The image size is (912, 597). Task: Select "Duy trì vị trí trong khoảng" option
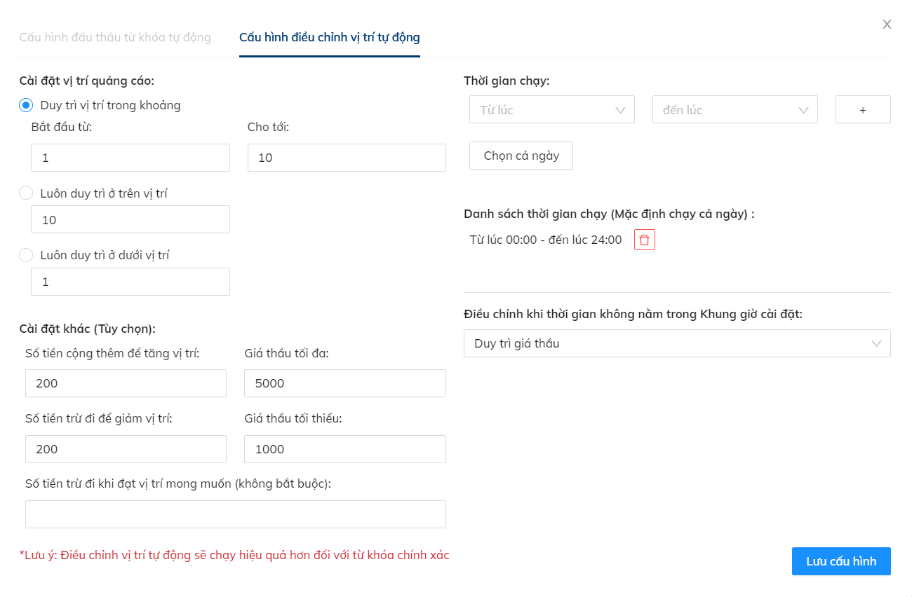[x=25, y=104]
